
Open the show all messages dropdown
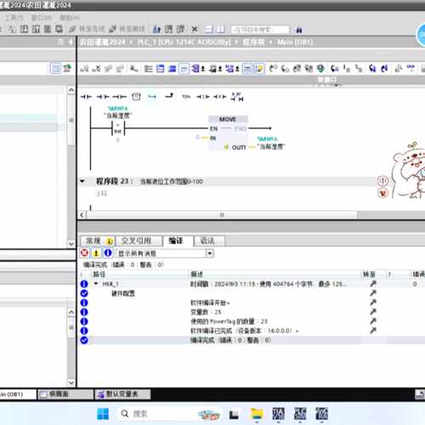pyautogui.click(x=210, y=253)
